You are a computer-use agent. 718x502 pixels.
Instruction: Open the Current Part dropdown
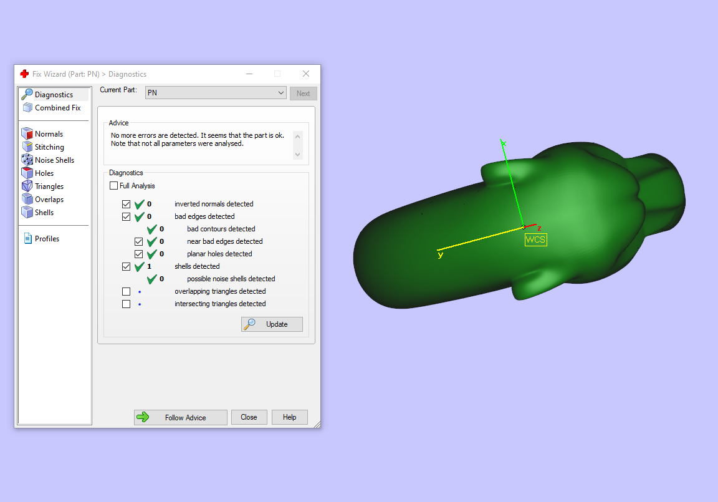click(x=216, y=92)
